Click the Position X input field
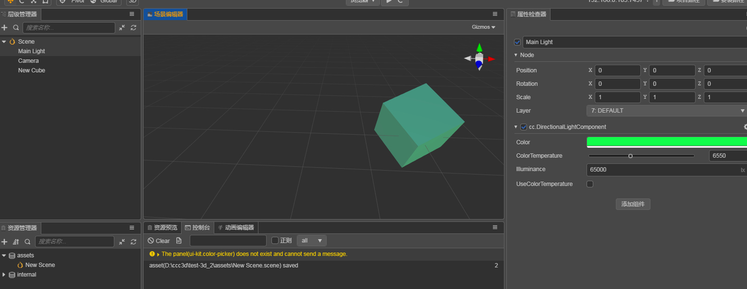This screenshot has height=289, width=747. click(617, 70)
